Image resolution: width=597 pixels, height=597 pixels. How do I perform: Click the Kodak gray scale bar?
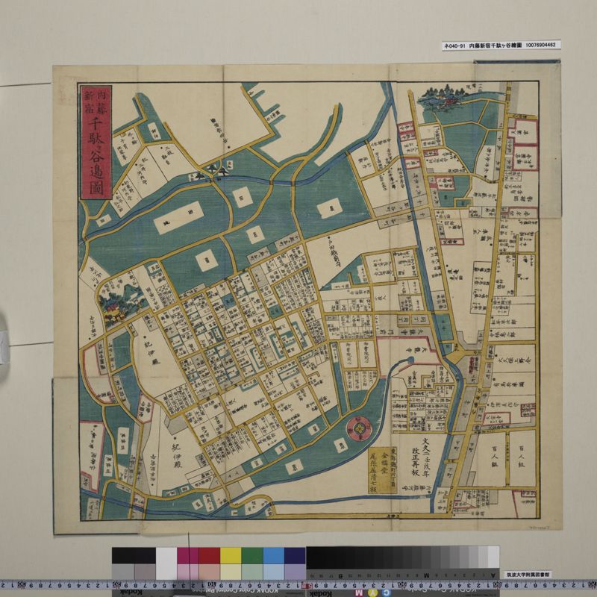click(x=403, y=557)
